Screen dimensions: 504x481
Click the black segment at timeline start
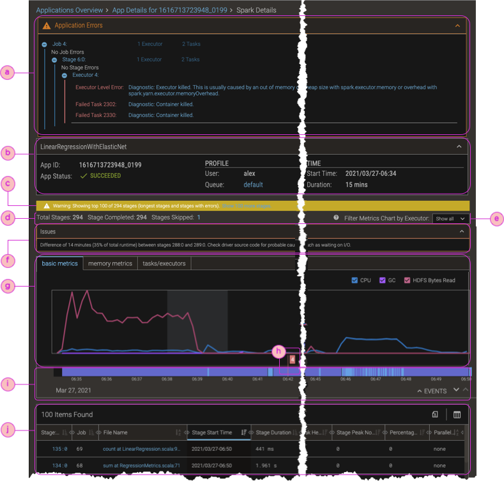[x=57, y=372]
